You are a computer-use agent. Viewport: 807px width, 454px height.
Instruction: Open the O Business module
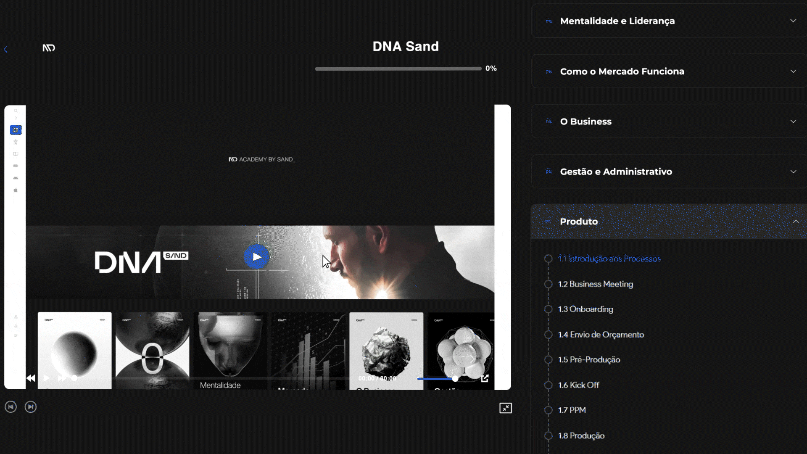click(x=669, y=121)
